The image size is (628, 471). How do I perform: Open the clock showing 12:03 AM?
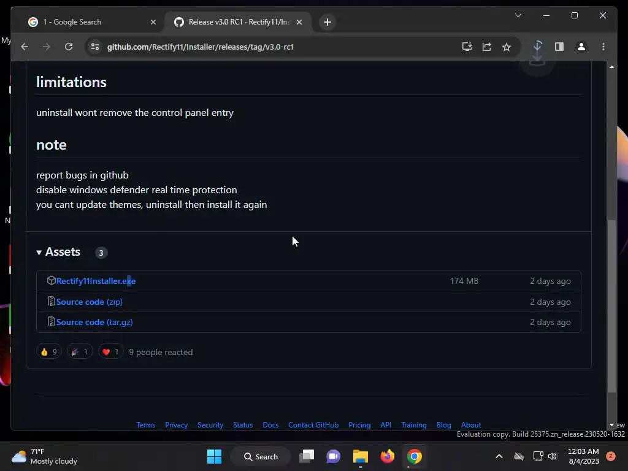[x=584, y=456]
